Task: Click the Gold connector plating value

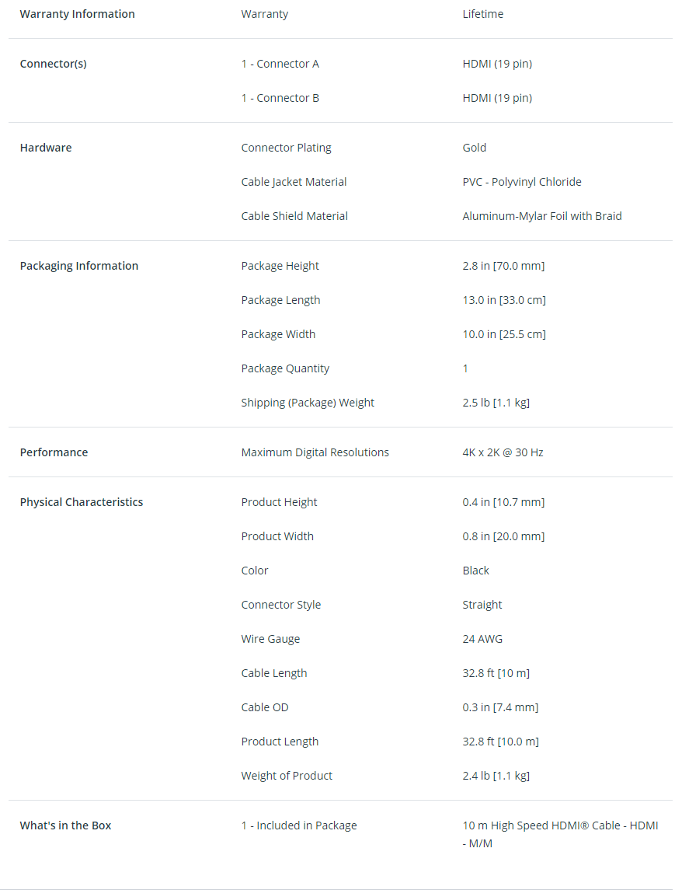Action: click(474, 148)
